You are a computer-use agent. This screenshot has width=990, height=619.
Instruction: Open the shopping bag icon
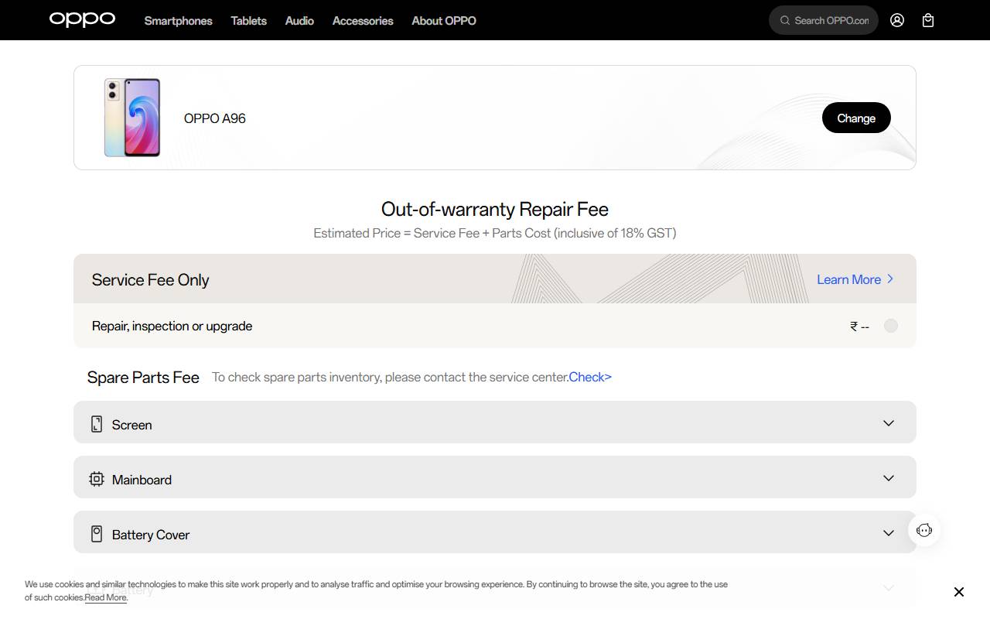(x=928, y=20)
